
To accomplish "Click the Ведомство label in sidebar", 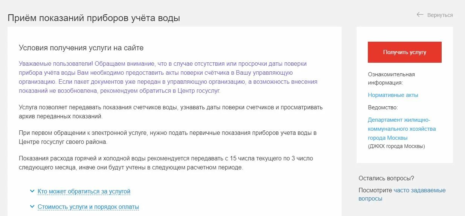I will (383, 107).
